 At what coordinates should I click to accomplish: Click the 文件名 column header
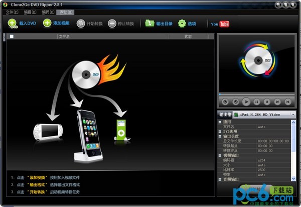(x=113, y=36)
